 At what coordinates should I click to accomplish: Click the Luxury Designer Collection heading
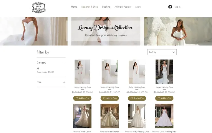[x=105, y=28]
